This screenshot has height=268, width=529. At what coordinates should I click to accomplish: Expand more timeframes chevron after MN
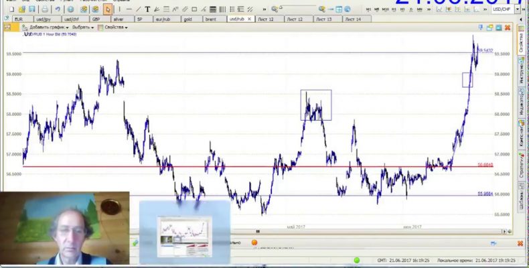pos(429,9)
